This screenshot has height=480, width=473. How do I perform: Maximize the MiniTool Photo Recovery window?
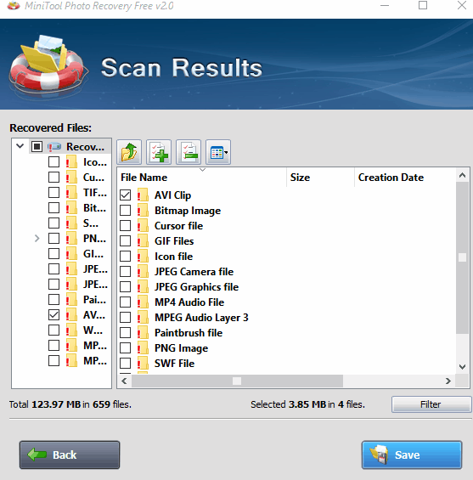tap(423, 5)
